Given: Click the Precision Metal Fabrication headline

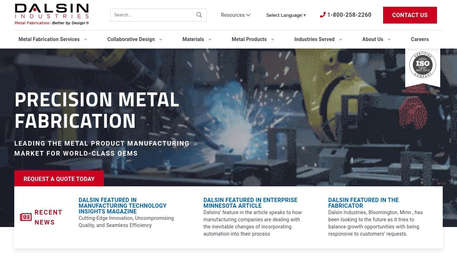Looking at the screenshot, I should pyautogui.click(x=97, y=110).
